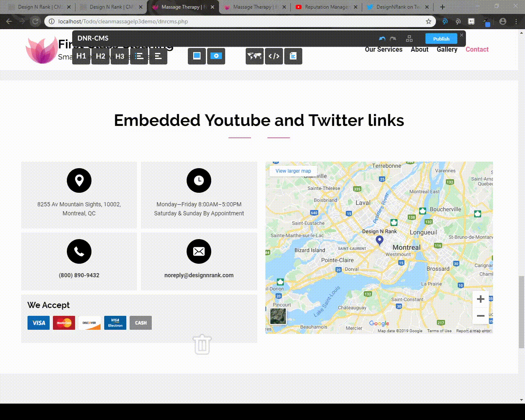Click the We Accept heading
The height and width of the screenshot is (420, 525).
coord(48,305)
